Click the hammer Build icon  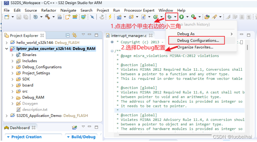coord(47,17)
